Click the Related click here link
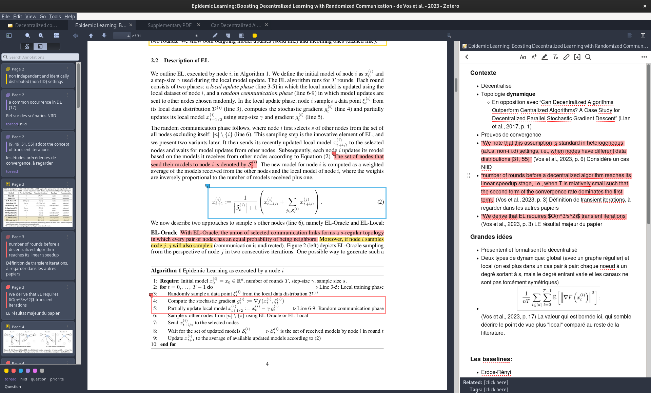The width and height of the screenshot is (651, 393). 496,382
